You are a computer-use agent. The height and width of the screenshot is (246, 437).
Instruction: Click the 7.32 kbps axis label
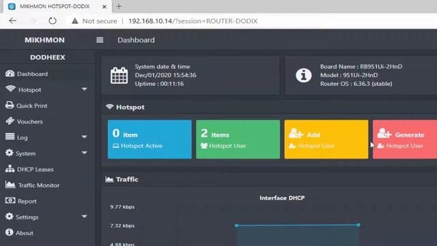[x=122, y=225]
